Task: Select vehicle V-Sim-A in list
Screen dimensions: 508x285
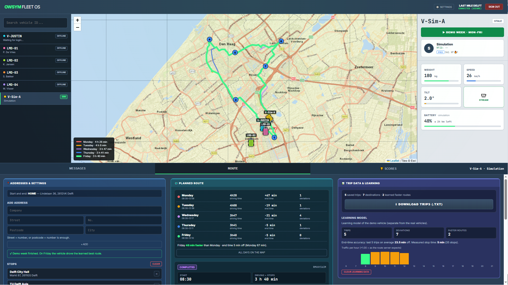Action: click(35, 99)
